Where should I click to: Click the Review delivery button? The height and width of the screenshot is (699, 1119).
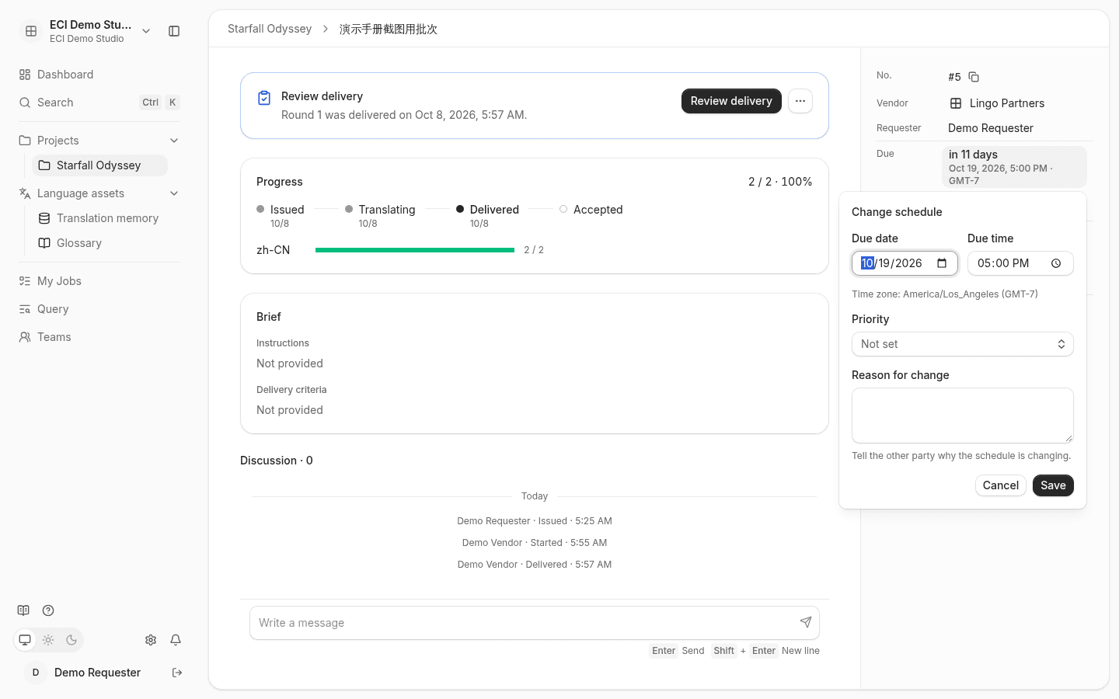(731, 101)
